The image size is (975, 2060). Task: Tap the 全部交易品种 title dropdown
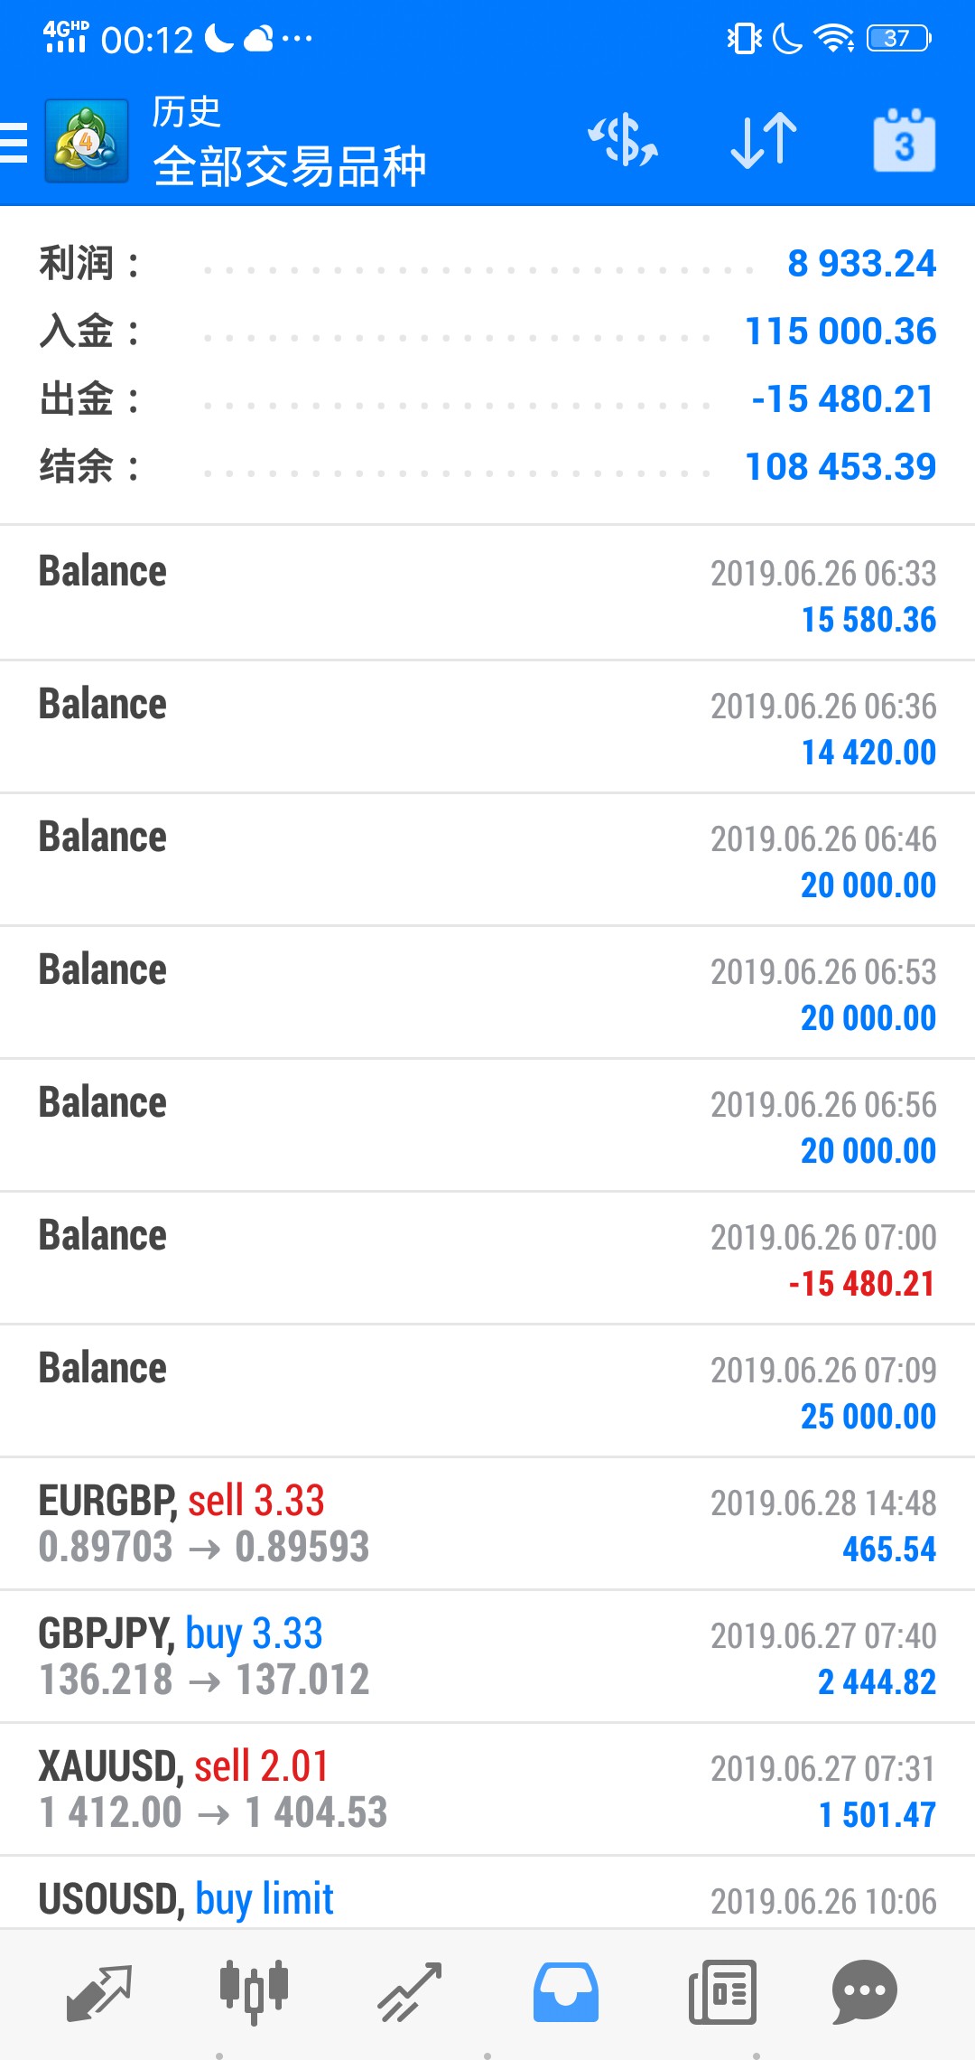(x=289, y=166)
